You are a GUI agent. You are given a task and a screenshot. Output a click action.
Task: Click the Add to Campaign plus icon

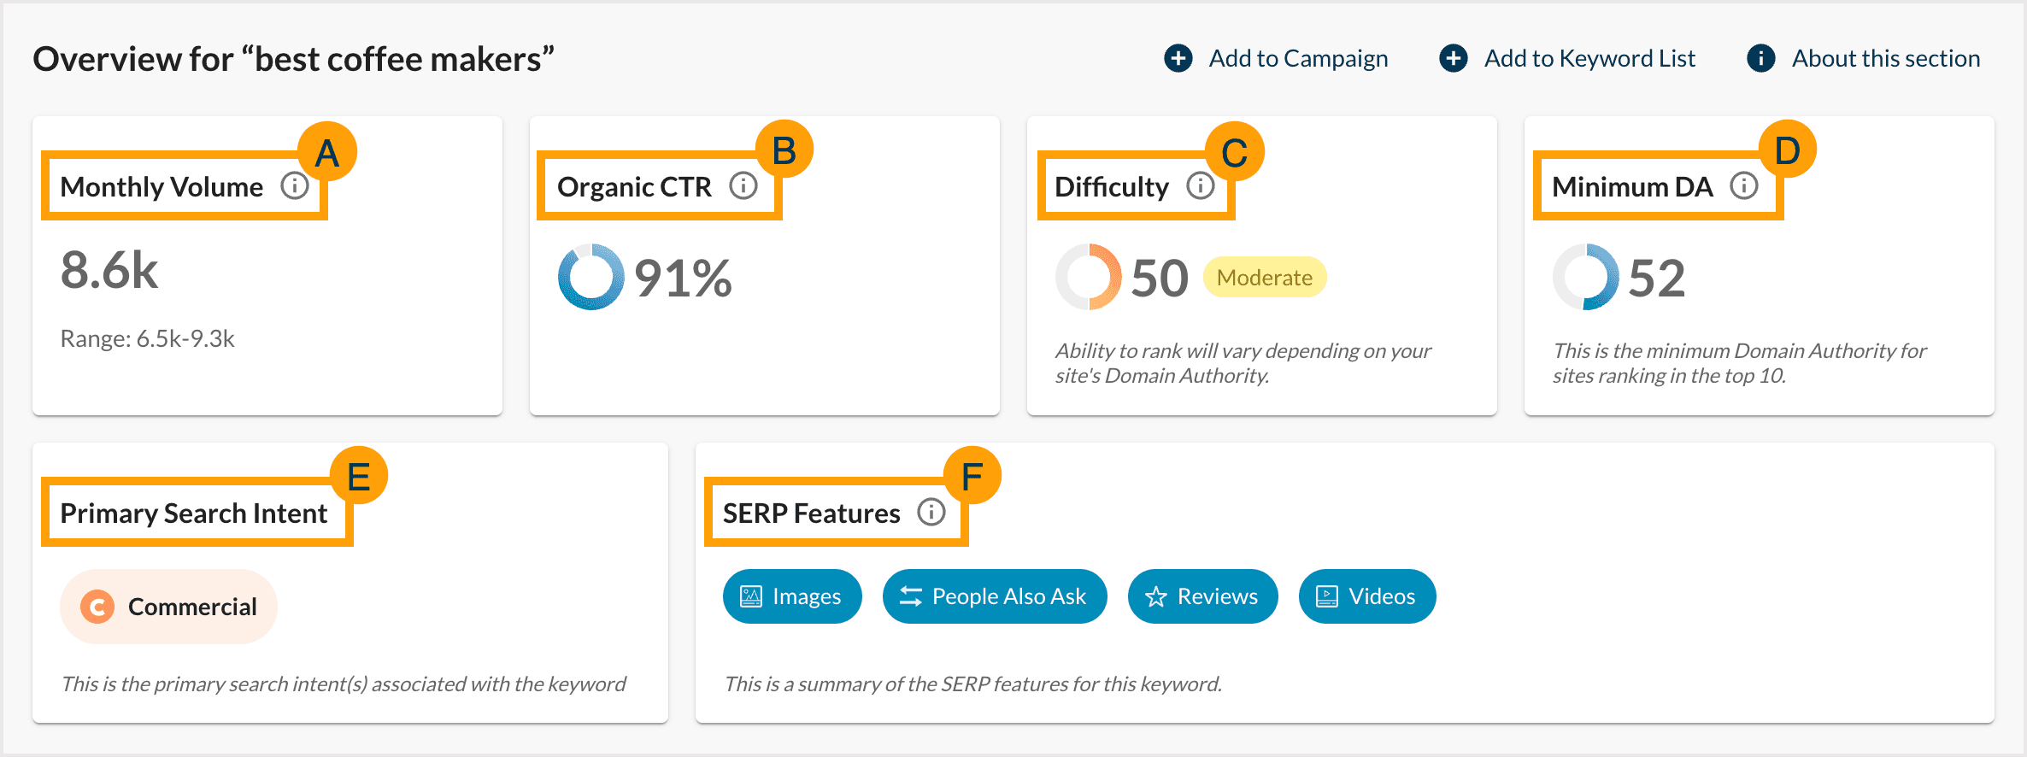point(1178,58)
